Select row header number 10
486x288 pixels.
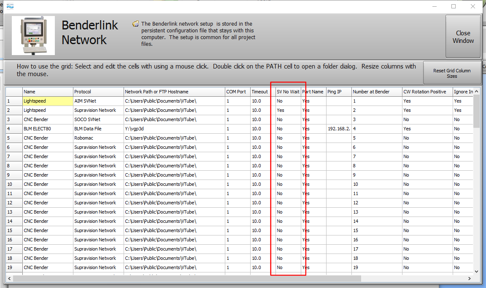coord(13,184)
